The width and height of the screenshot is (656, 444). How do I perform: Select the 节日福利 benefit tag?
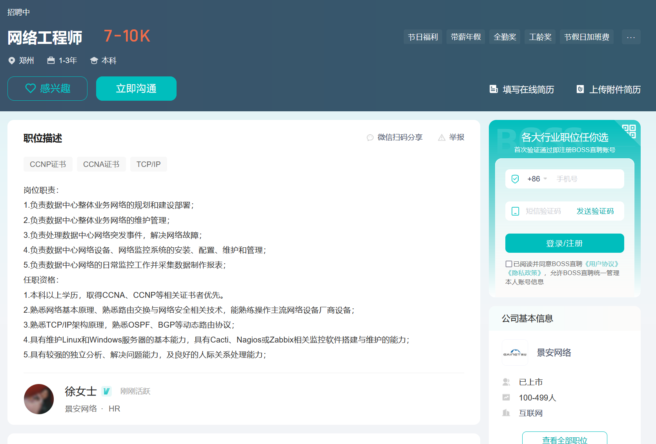click(x=423, y=37)
